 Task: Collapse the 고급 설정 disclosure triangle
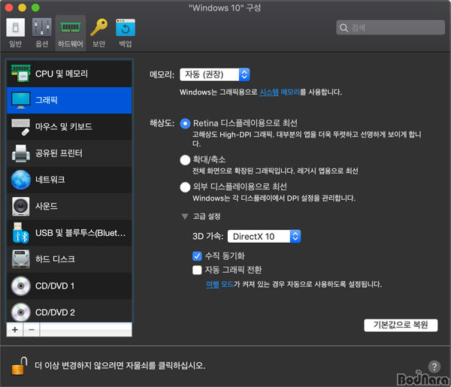click(185, 216)
